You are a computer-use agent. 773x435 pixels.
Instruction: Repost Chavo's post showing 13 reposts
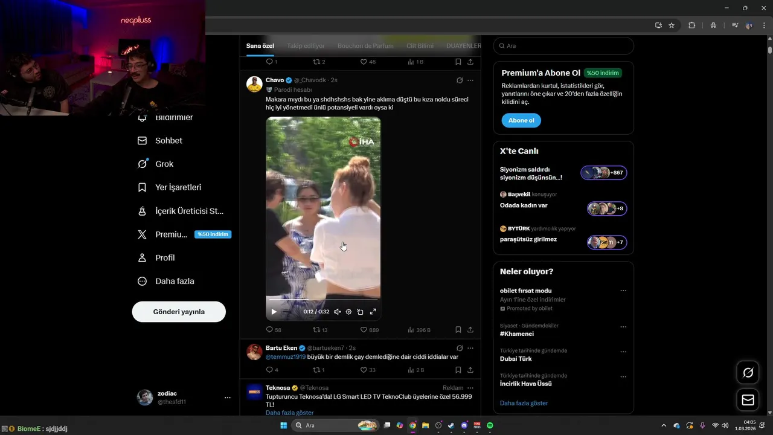click(320, 330)
